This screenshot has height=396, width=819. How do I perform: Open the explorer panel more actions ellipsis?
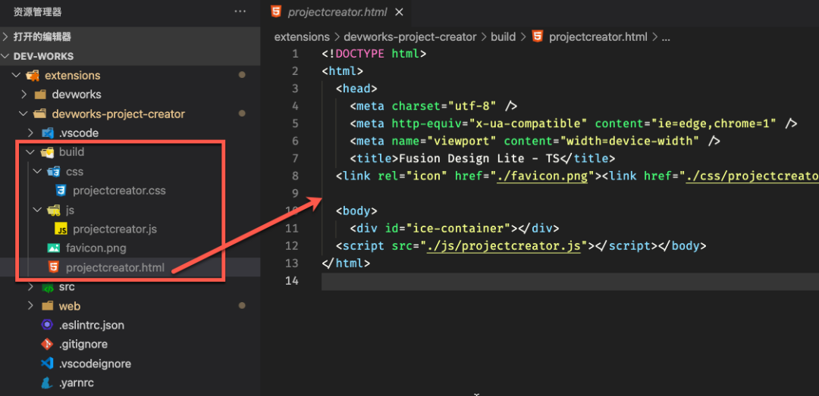tap(240, 11)
